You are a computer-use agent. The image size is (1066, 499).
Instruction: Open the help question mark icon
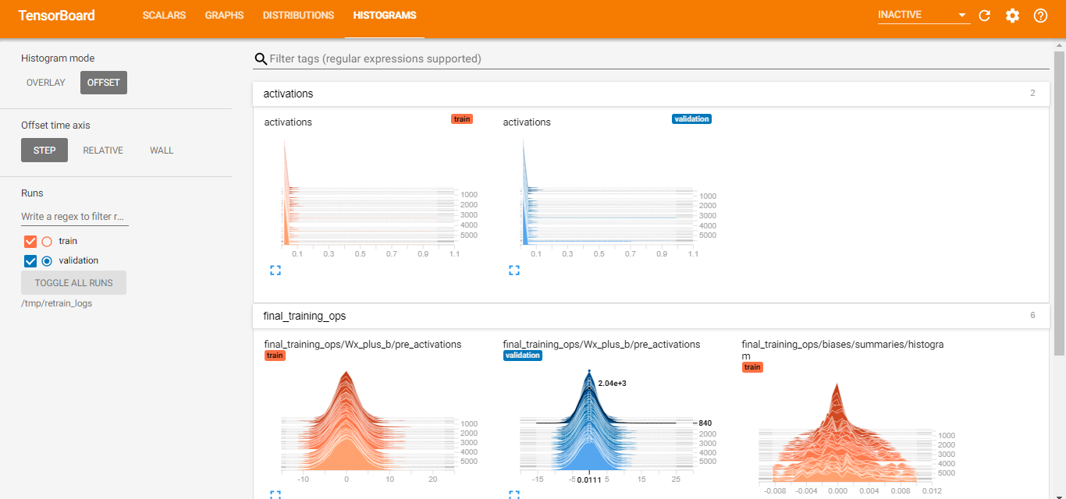tap(1040, 16)
